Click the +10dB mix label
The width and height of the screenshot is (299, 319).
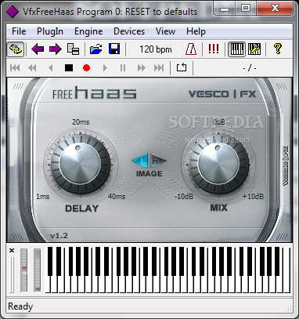253,197
